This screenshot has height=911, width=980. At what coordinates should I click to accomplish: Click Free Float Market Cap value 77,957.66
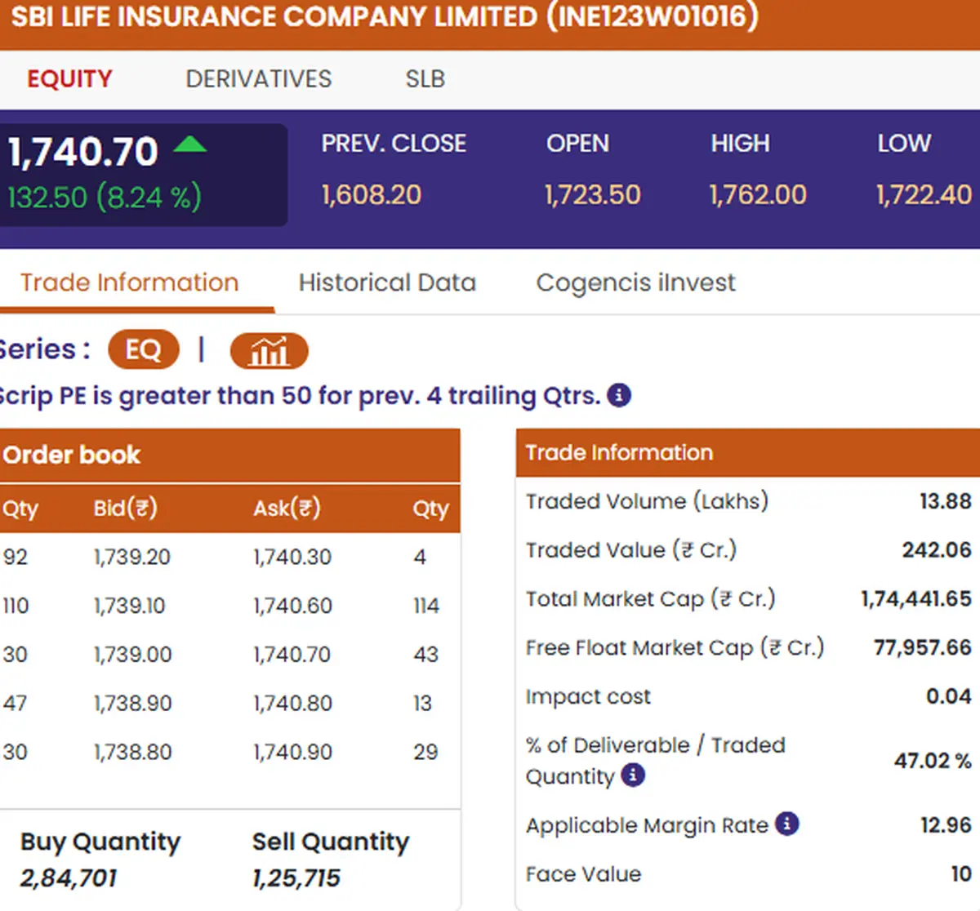[x=923, y=648]
